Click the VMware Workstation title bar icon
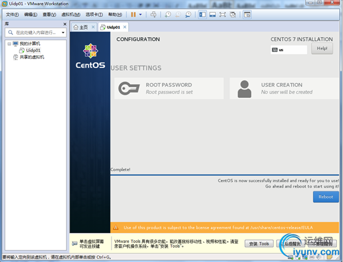The width and height of the screenshot is (343, 262). click(x=4, y=4)
